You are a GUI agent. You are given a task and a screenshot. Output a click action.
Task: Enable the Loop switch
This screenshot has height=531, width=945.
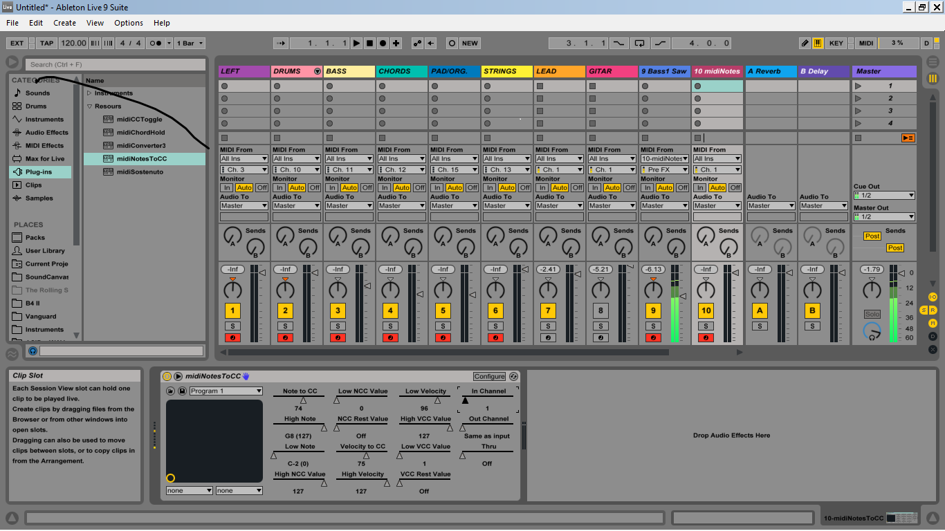(x=639, y=43)
